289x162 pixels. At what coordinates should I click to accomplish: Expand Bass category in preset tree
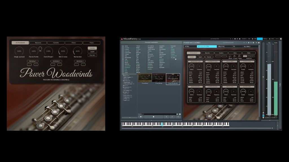tap(124, 76)
